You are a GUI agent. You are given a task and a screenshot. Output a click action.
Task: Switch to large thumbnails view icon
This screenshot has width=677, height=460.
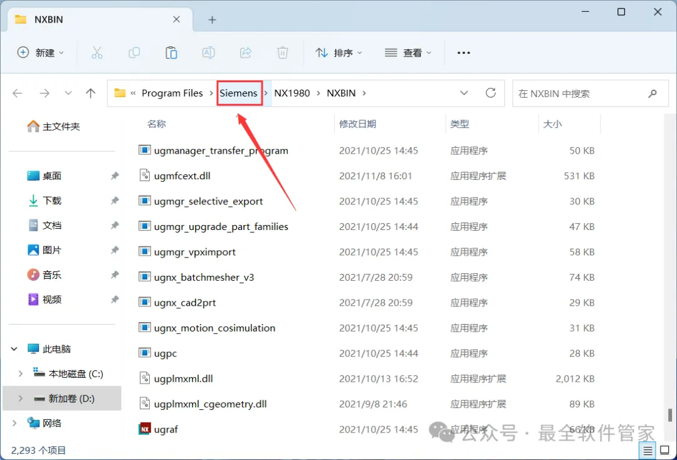[664, 451]
